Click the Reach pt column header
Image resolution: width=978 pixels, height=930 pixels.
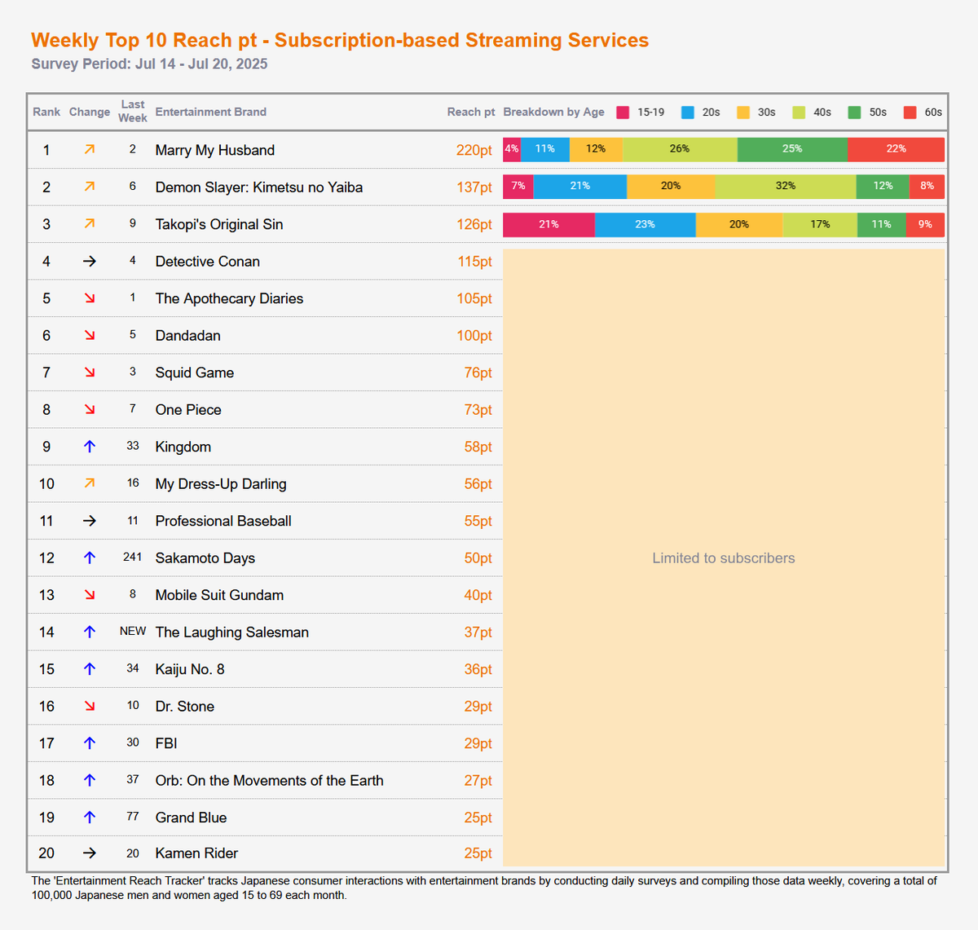tap(471, 112)
